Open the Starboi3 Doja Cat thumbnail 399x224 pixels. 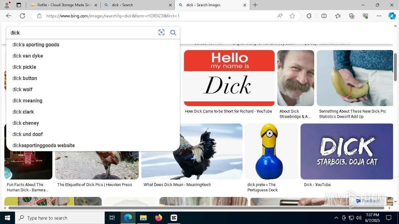[x=347, y=152]
